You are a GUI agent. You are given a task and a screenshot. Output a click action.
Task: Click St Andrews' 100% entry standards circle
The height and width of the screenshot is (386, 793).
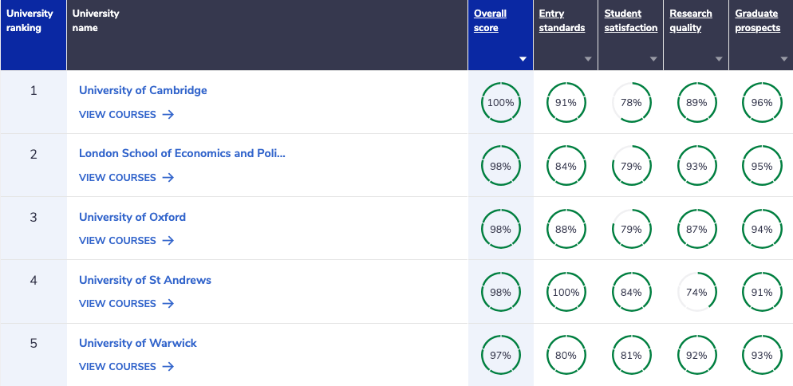[x=566, y=293]
